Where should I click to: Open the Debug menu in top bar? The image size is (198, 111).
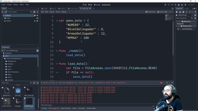coord(16,5)
